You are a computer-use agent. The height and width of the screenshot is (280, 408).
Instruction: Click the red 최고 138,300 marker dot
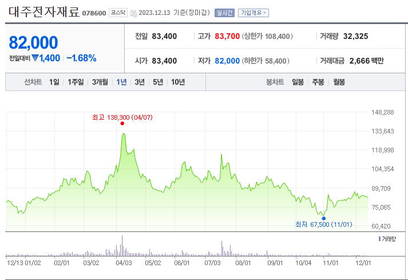click(122, 124)
